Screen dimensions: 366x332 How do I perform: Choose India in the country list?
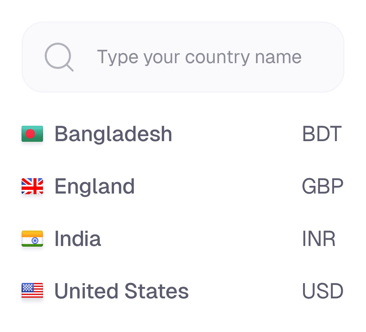click(78, 239)
